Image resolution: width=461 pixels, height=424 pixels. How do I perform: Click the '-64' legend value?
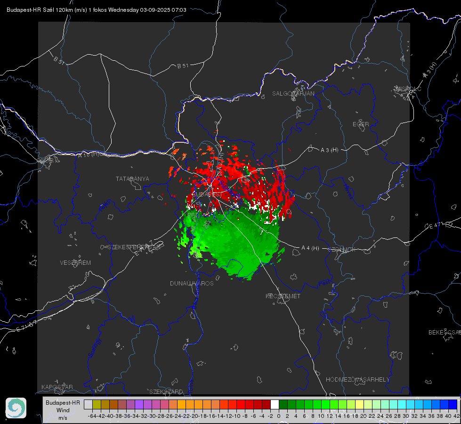click(x=92, y=416)
